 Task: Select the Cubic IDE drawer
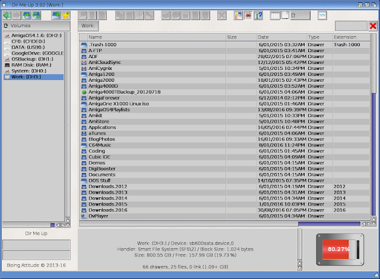point(224,157)
